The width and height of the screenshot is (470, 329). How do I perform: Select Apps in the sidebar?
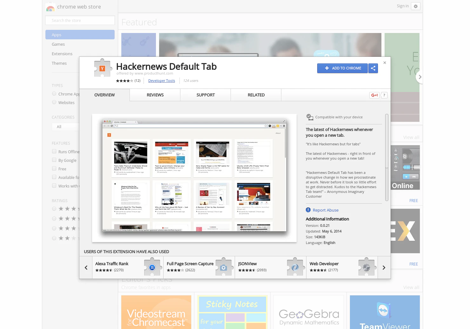(x=80, y=35)
